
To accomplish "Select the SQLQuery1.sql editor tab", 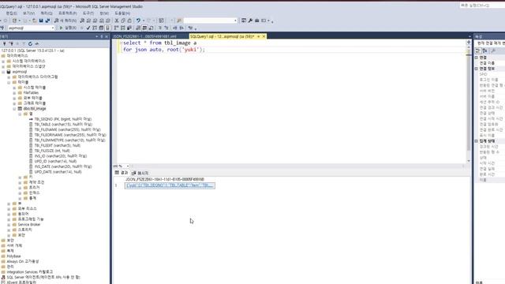I will (222, 36).
